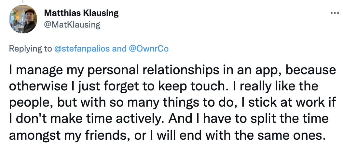The width and height of the screenshot is (343, 151).
Task: Open the Matthias Klausing display name
Action: tap(81, 13)
